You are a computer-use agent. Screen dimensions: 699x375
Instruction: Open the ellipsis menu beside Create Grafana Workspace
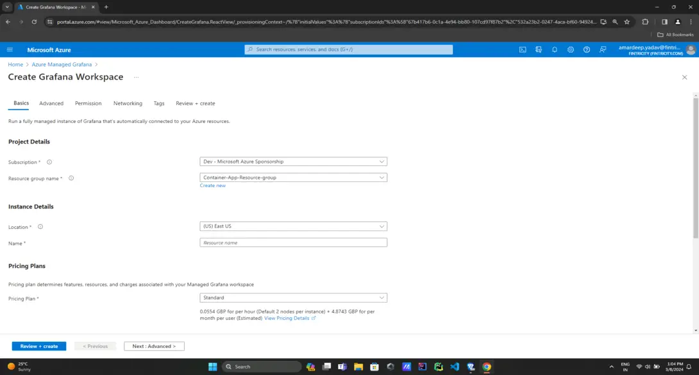click(137, 77)
